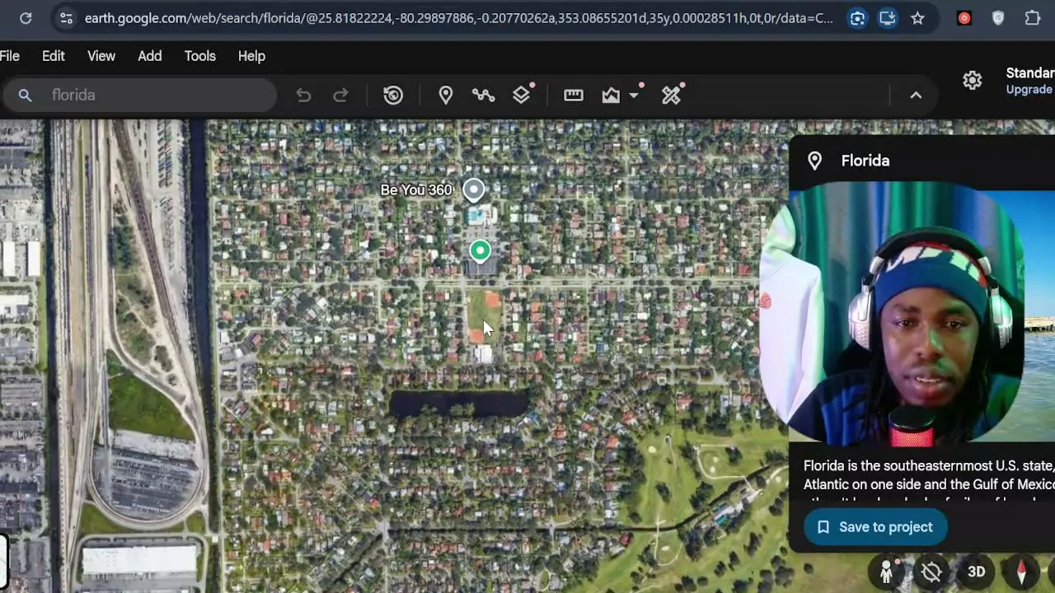Open the Edit menu
The height and width of the screenshot is (593, 1055).
click(x=54, y=56)
